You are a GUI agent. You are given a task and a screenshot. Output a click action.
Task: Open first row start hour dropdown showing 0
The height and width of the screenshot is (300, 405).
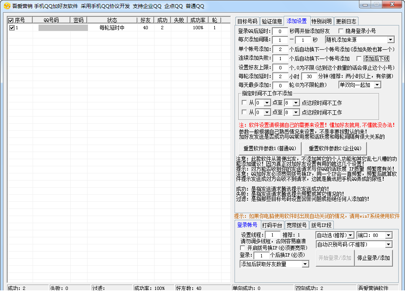263,103
